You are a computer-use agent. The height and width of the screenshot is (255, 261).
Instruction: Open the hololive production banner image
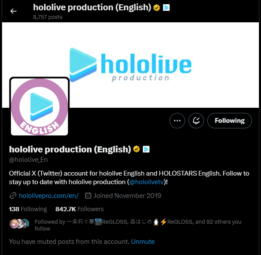point(130,65)
